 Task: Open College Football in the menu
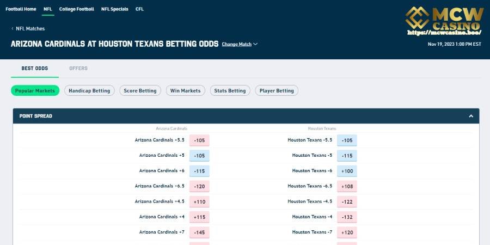click(x=77, y=9)
